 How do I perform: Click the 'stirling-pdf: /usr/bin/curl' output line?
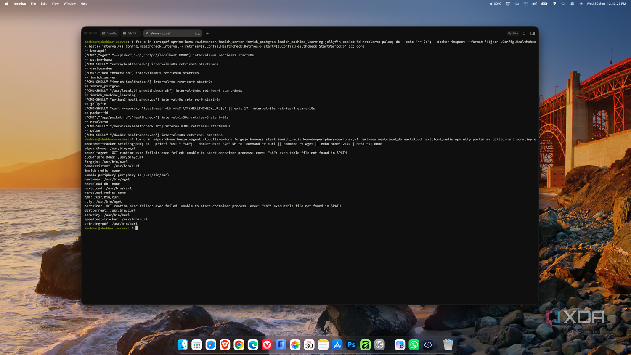click(111, 224)
